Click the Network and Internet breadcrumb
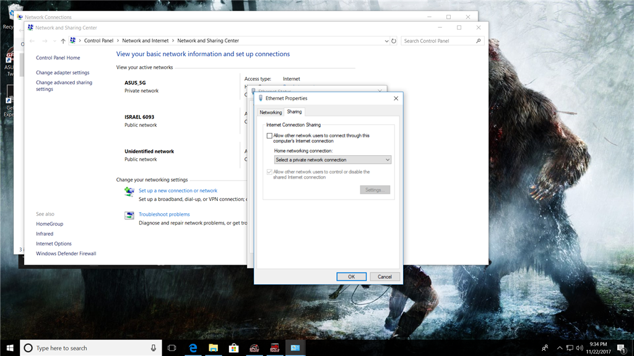This screenshot has width=634, height=356. tap(145, 41)
